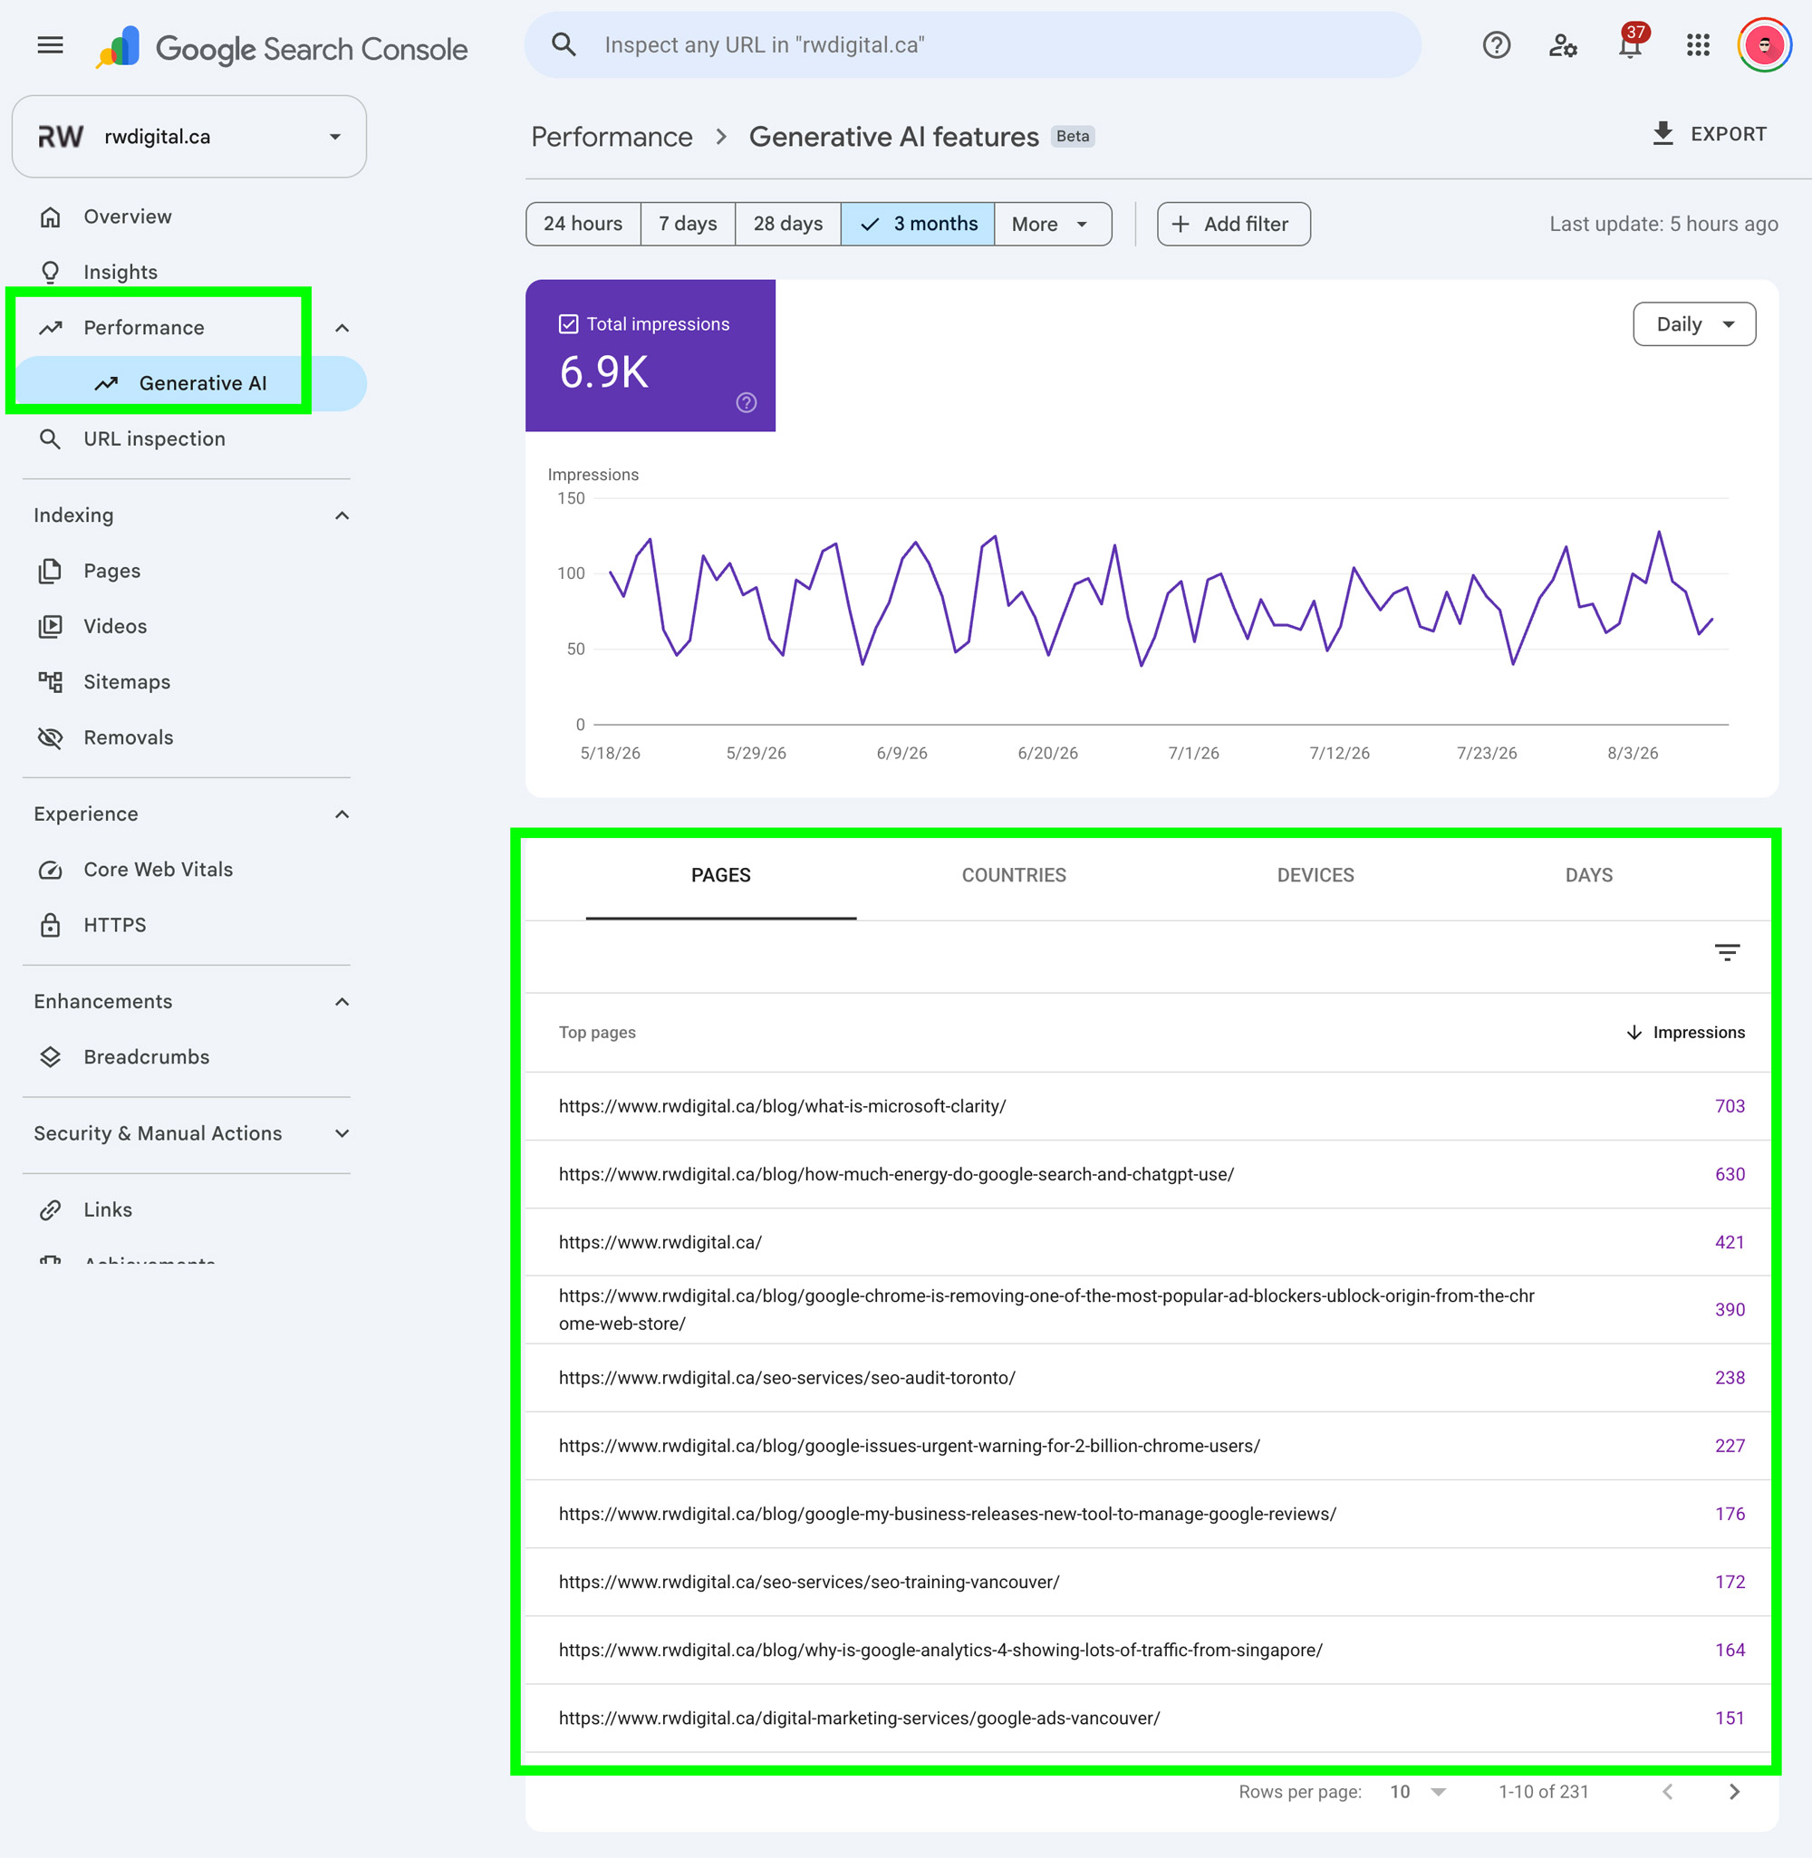Screen dimensions: 1812x1858
Task: Export the report data
Action: tap(1710, 134)
